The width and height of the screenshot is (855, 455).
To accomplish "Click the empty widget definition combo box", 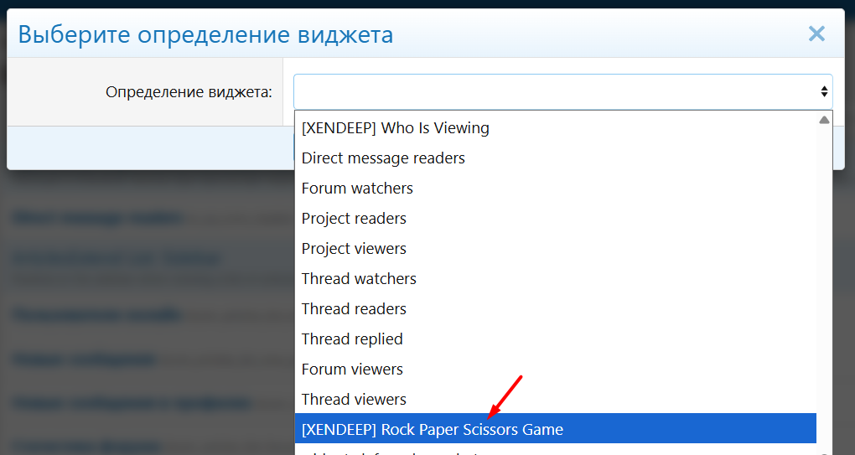I will [553, 91].
